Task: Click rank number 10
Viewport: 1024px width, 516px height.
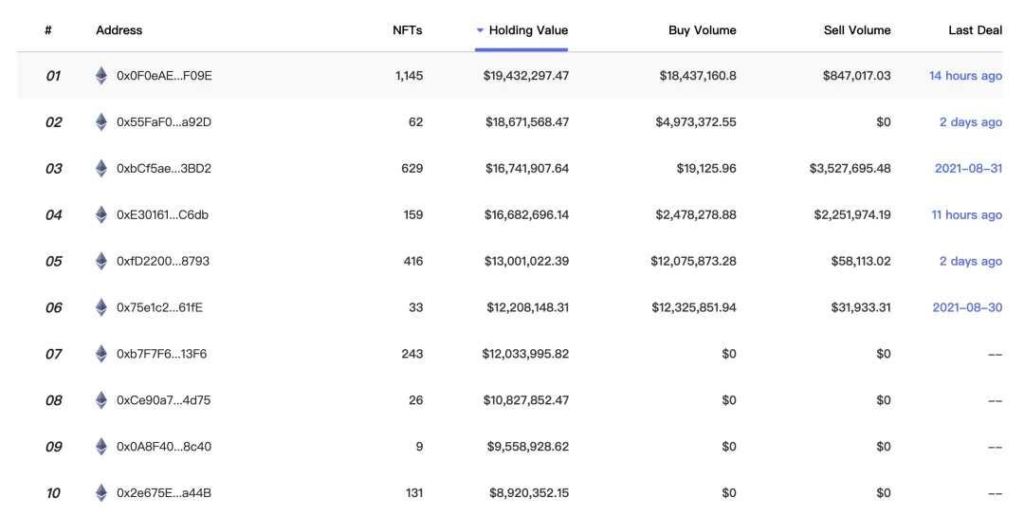Action: pyautogui.click(x=53, y=493)
